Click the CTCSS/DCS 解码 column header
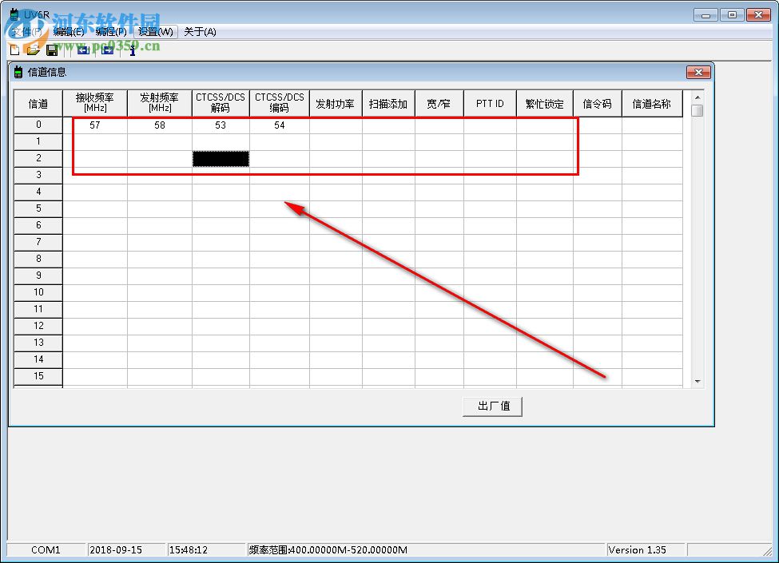Screen dimensions: 779x563 click(x=221, y=104)
